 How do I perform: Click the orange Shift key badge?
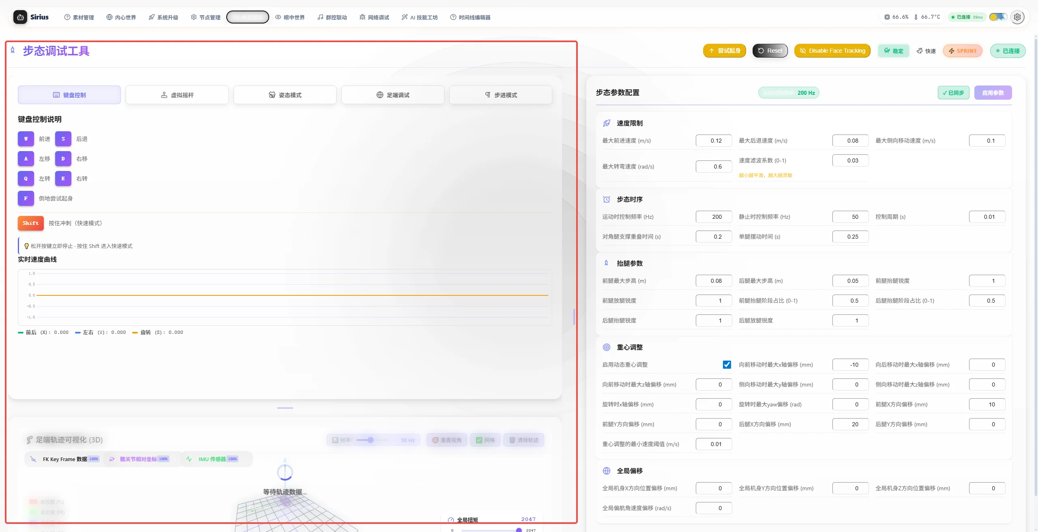pyautogui.click(x=31, y=223)
